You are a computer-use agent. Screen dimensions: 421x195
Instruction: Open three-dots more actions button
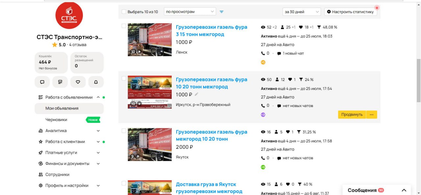[372, 115]
